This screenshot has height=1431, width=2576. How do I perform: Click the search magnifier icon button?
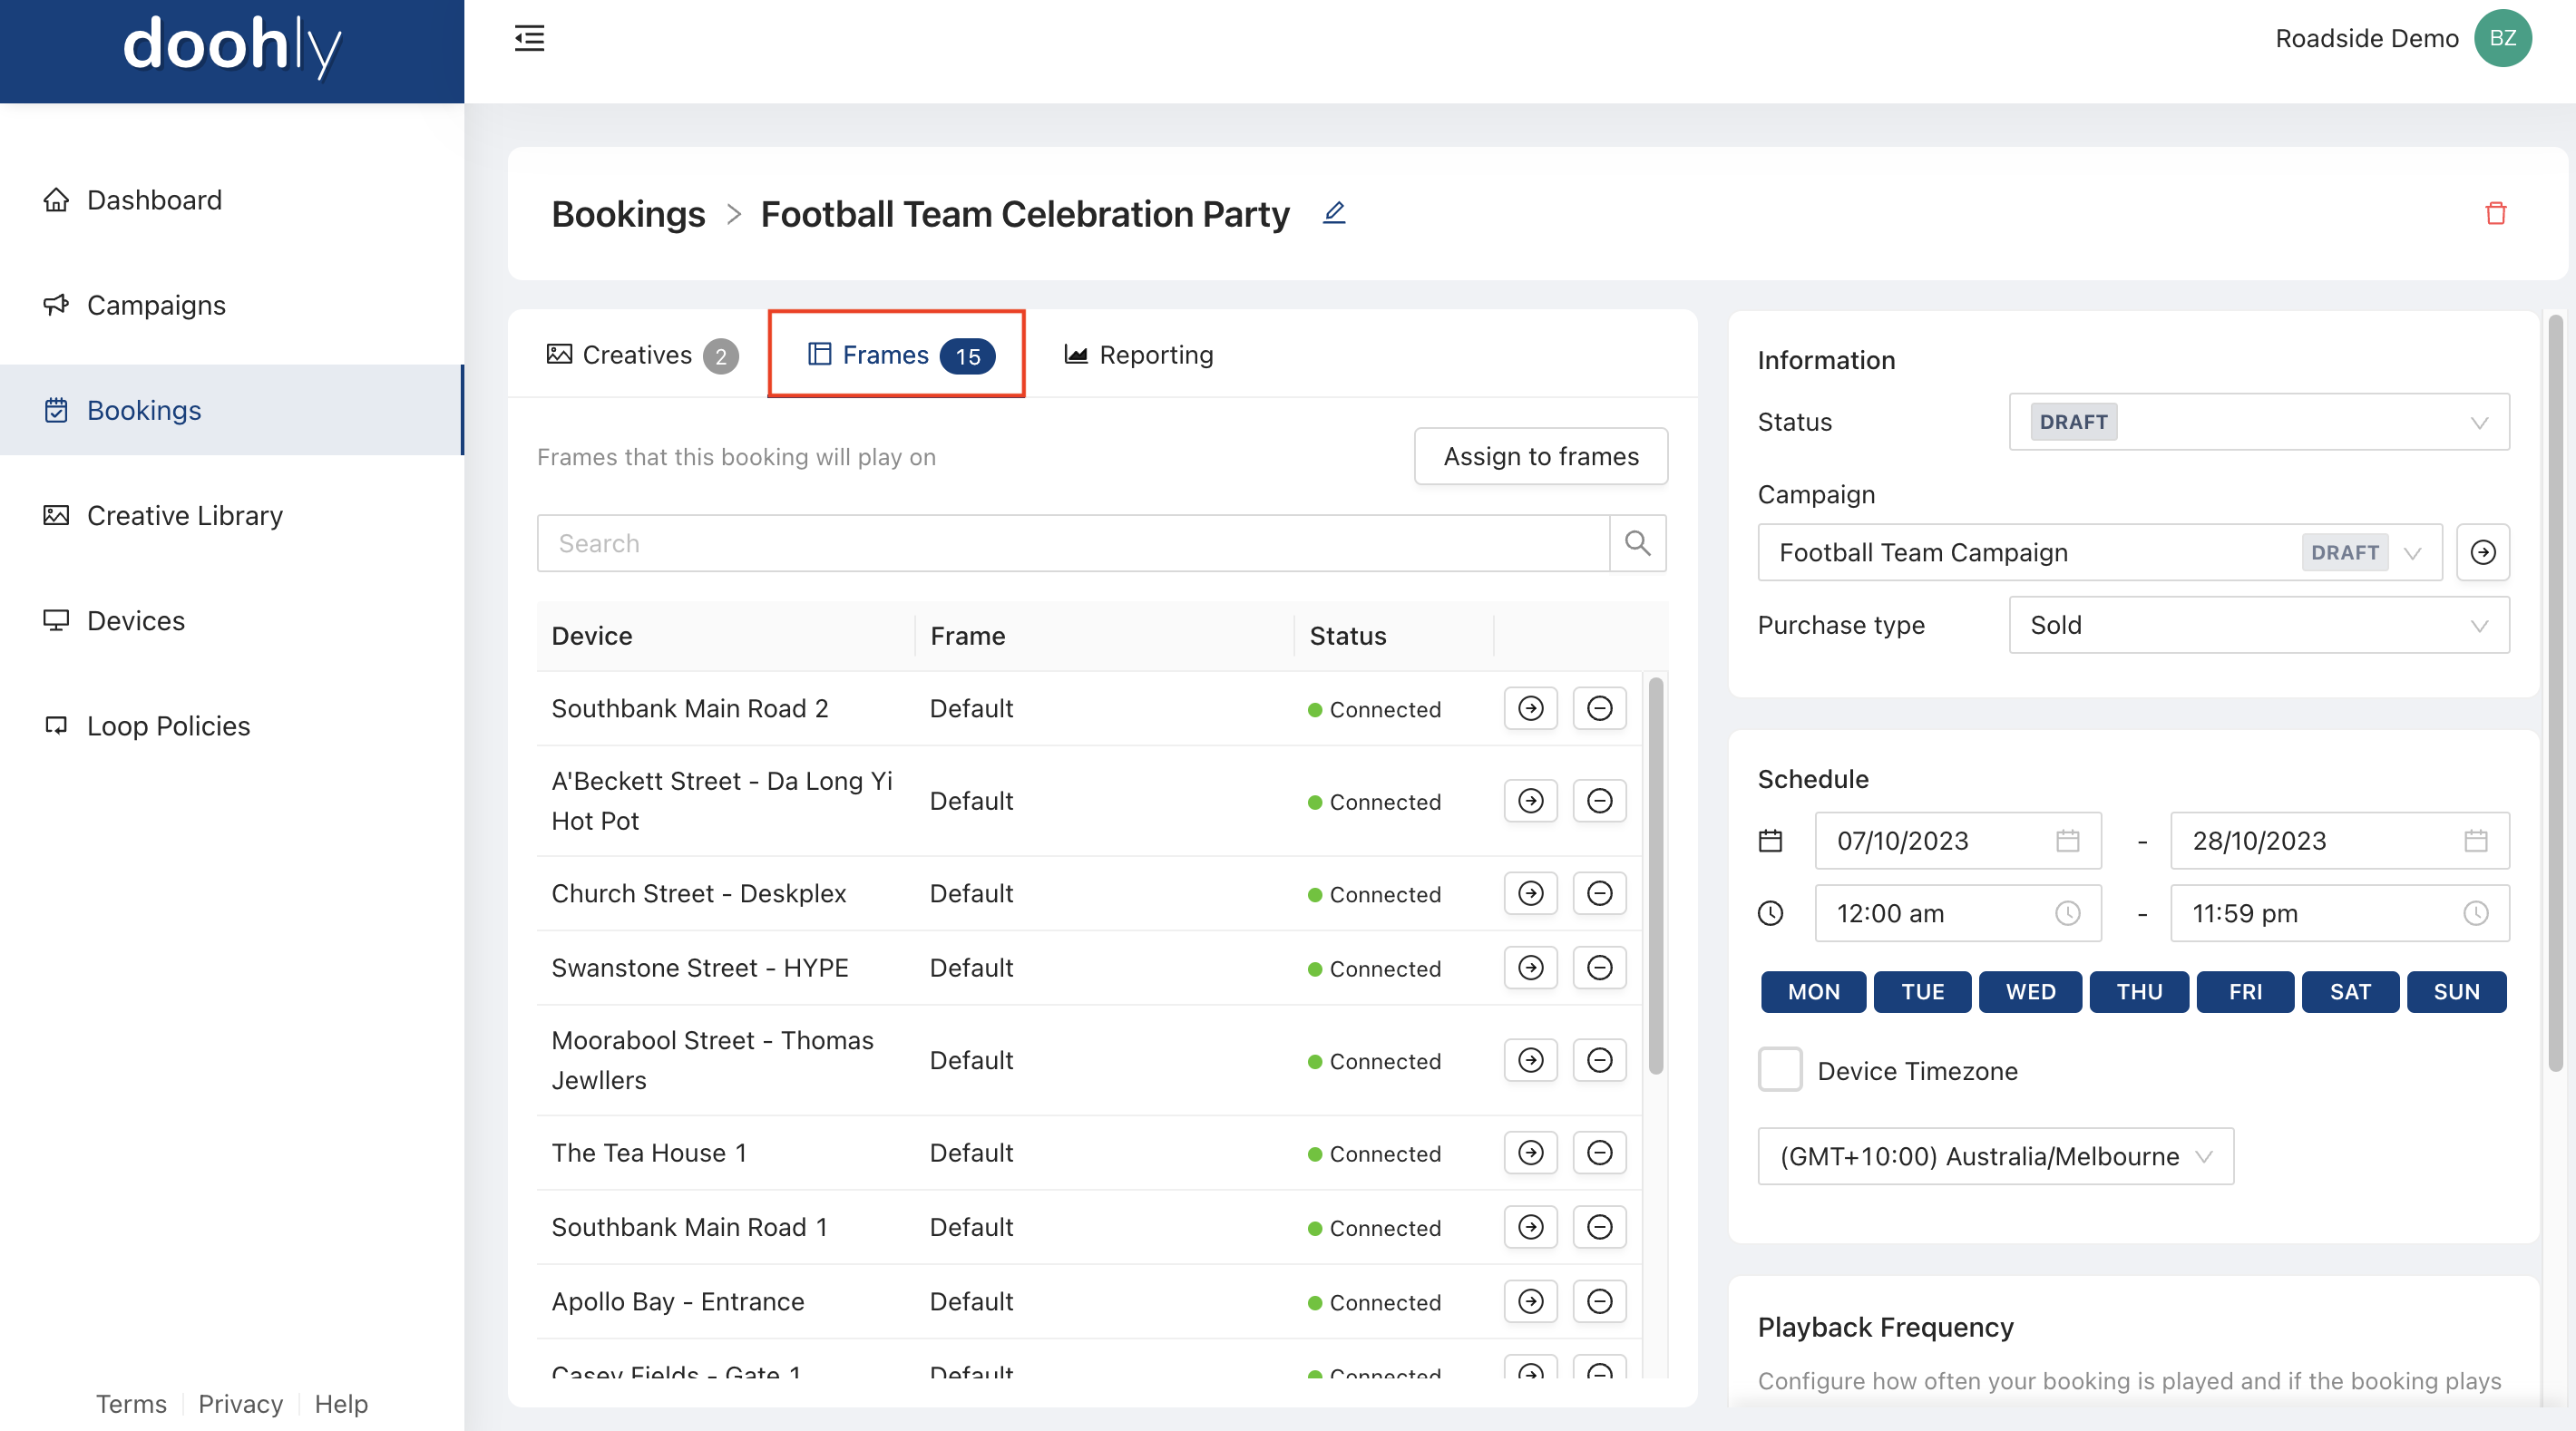pyautogui.click(x=1637, y=543)
